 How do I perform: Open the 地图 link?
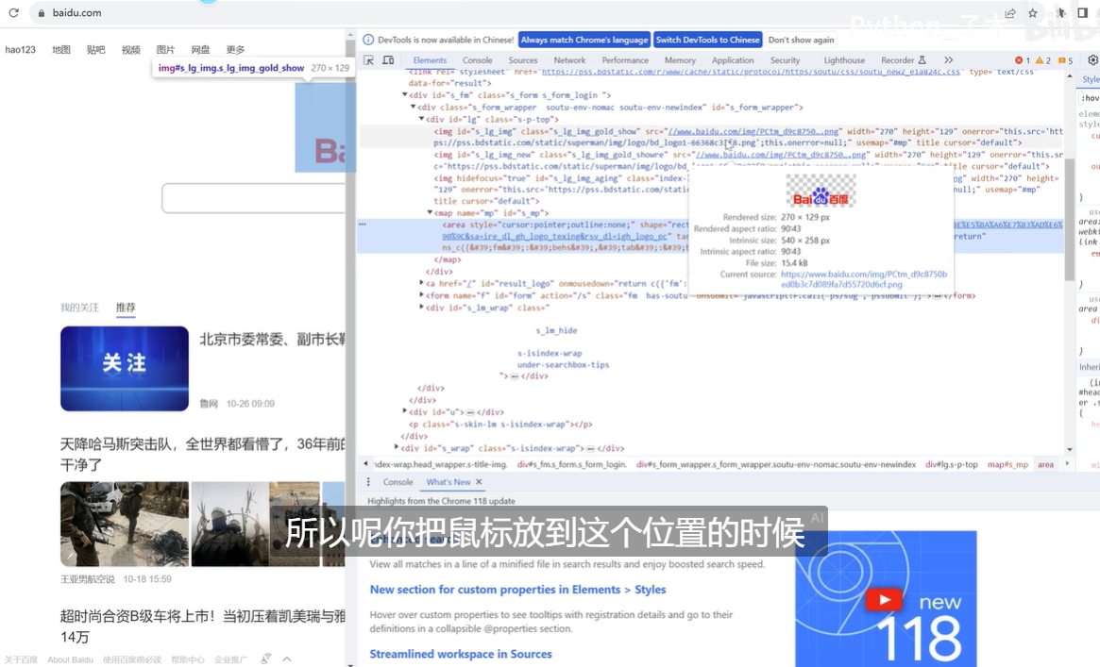tap(61, 49)
